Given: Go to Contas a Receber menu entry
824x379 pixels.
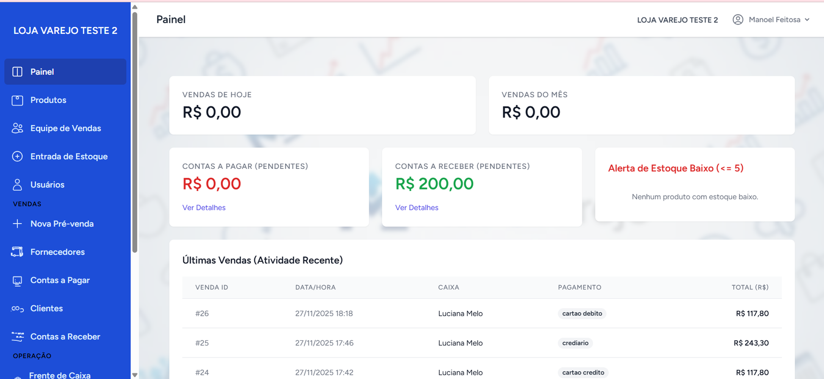Looking at the screenshot, I should coord(65,337).
